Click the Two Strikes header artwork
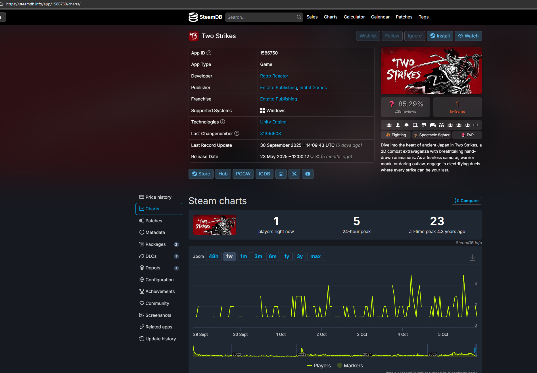 [x=431, y=71]
